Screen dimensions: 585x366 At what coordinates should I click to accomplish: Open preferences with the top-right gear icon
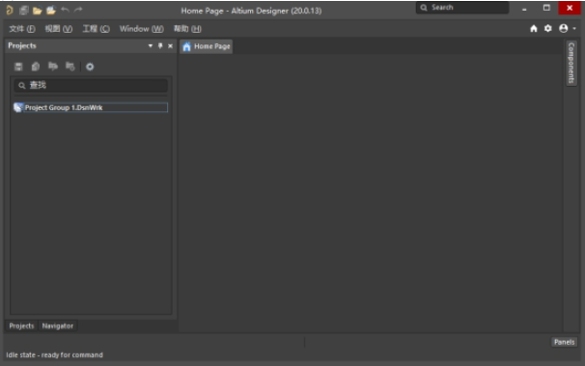pyautogui.click(x=547, y=28)
